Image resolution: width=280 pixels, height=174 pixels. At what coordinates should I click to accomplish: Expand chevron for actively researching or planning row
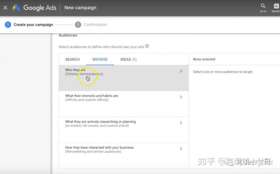click(181, 123)
